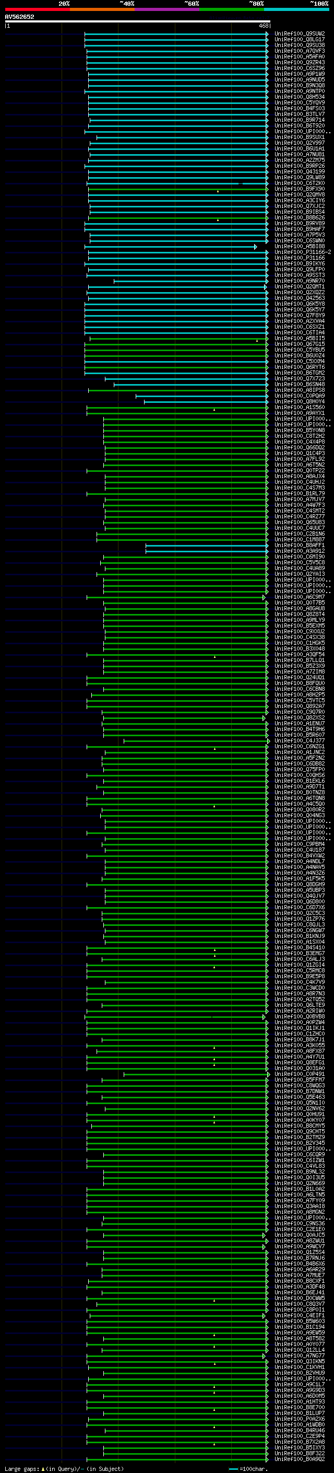334x1473 pixels.
Task: Select hit label UniRef100_P0A2X6
Action: [300, 1419]
